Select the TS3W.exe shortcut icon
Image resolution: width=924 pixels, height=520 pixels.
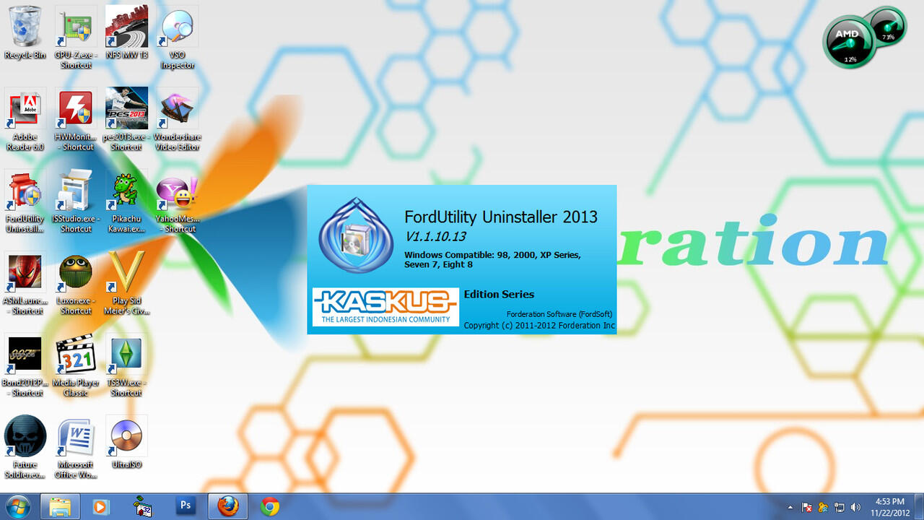(126, 365)
